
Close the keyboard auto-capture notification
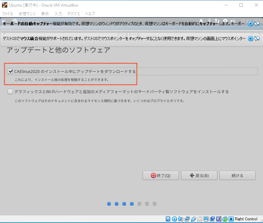(x=250, y=24)
